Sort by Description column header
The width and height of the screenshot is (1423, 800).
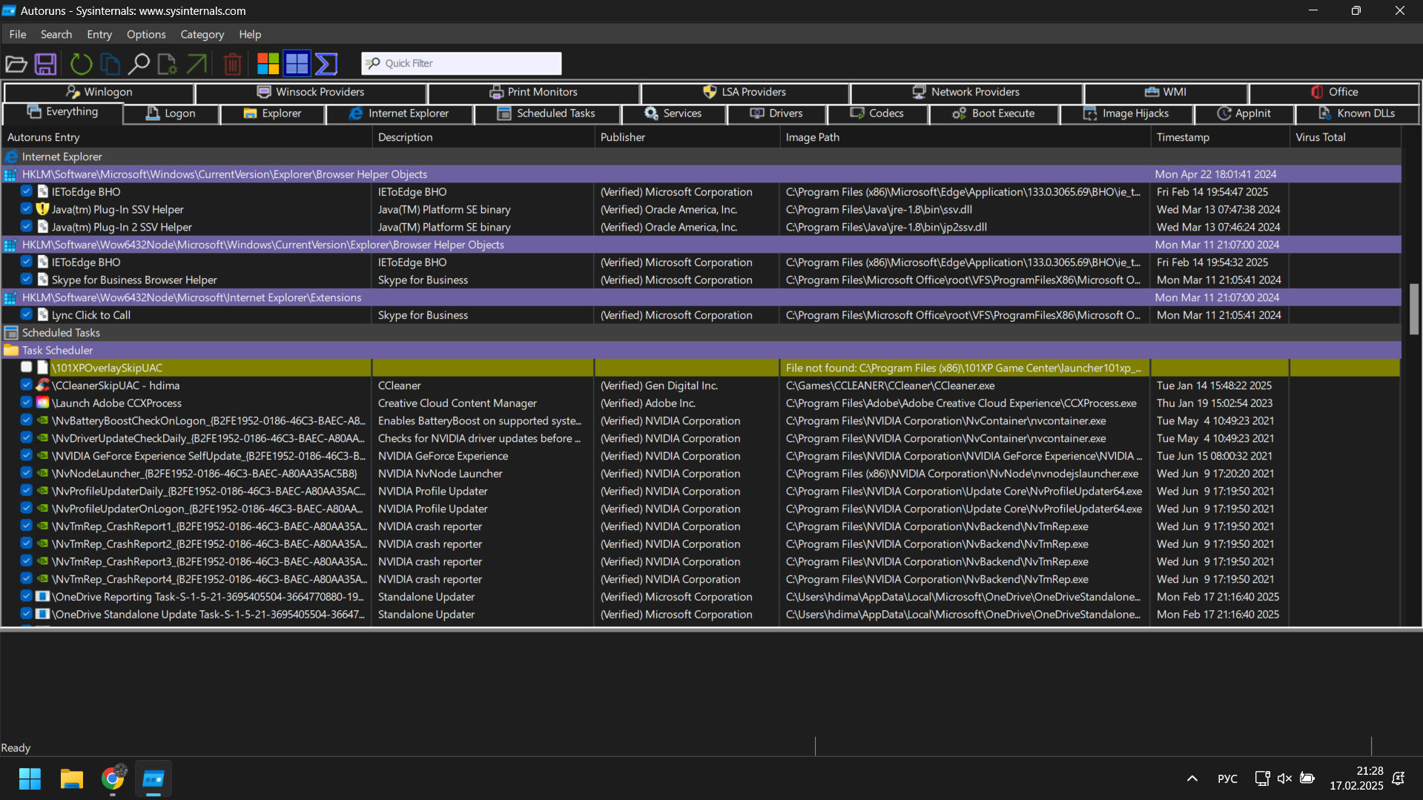click(483, 137)
